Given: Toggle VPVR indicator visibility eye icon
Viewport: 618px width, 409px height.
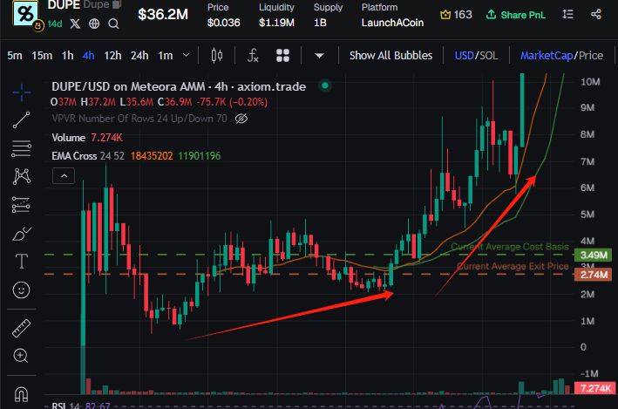Looking at the screenshot, I should (241, 119).
